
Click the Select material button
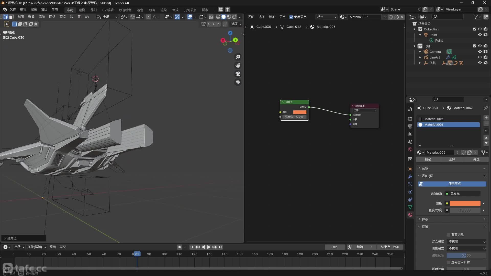coord(452,159)
